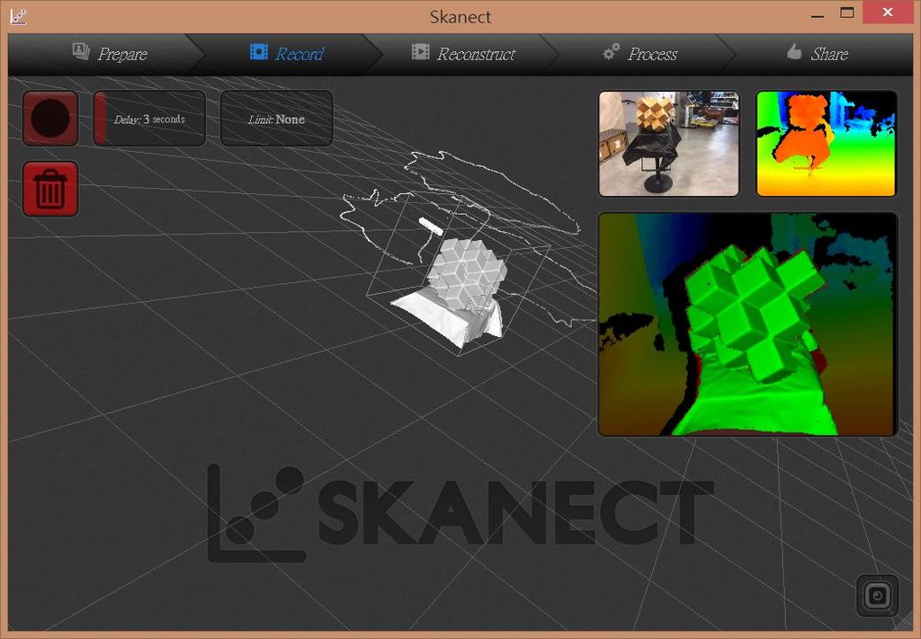The height and width of the screenshot is (639, 921).
Task: Switch to the Record tab
Action: click(x=287, y=54)
